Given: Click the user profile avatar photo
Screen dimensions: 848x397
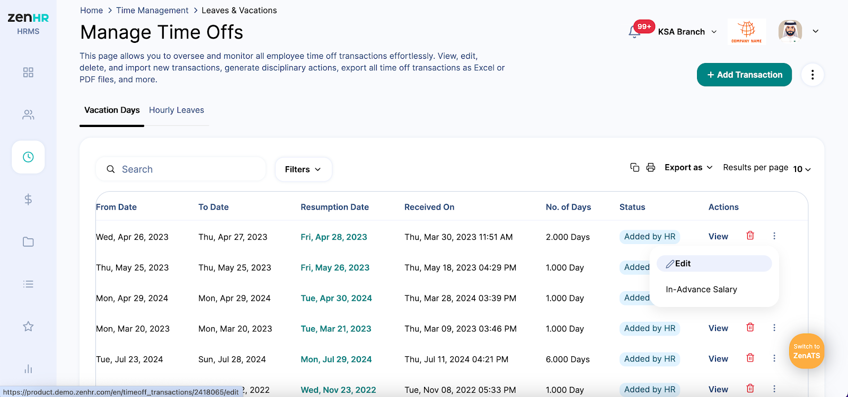Looking at the screenshot, I should click(x=790, y=31).
